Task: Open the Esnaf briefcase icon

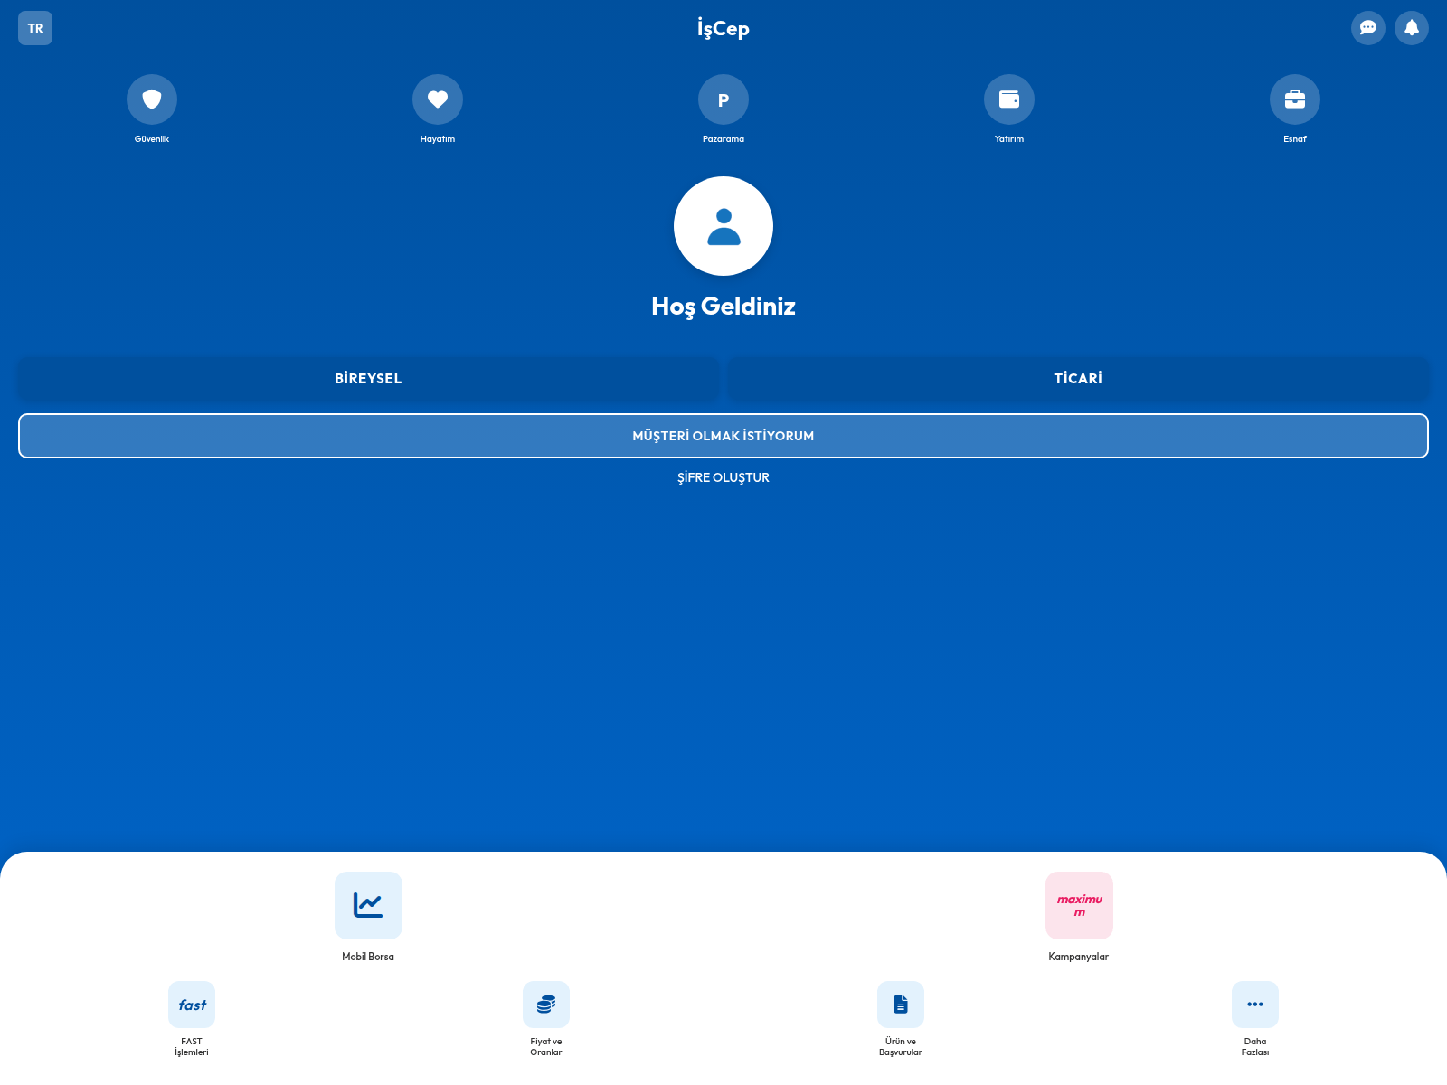Action: point(1295,99)
